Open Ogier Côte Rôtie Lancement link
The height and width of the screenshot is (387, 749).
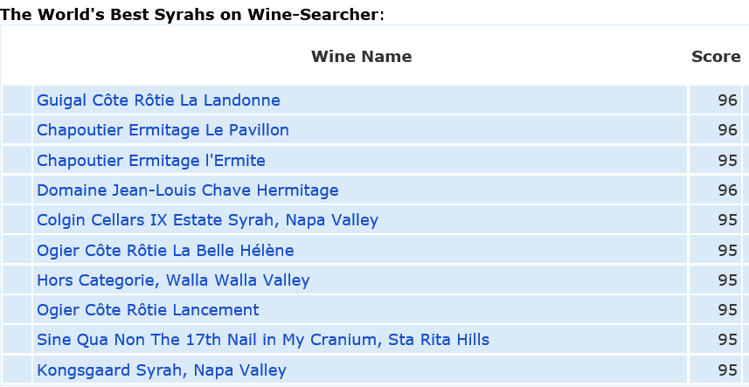point(148,310)
